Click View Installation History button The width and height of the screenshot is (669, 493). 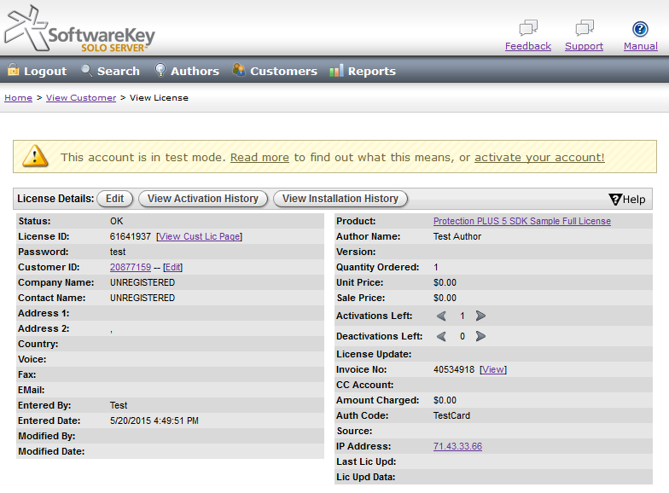coord(340,199)
